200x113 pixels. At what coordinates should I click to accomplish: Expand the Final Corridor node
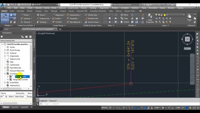point(8,77)
